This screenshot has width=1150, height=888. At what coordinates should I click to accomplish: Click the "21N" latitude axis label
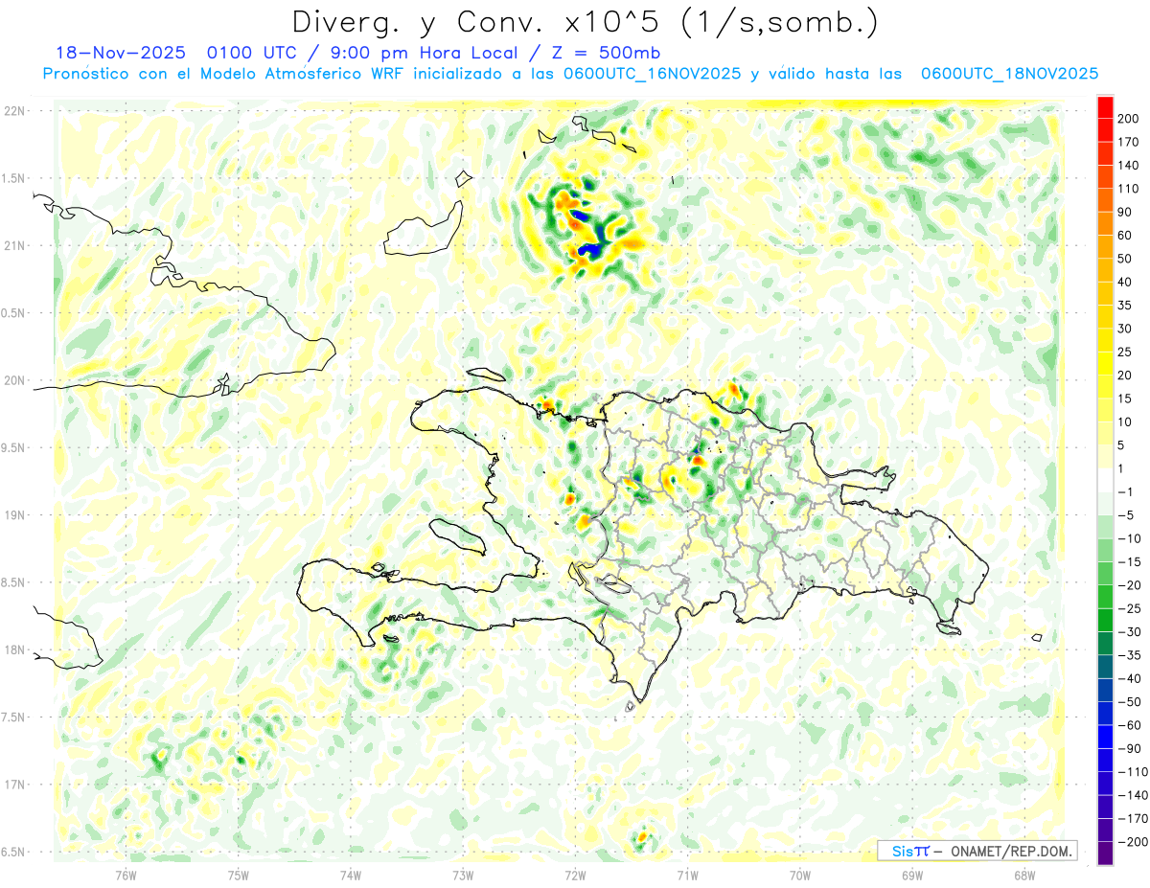(14, 245)
